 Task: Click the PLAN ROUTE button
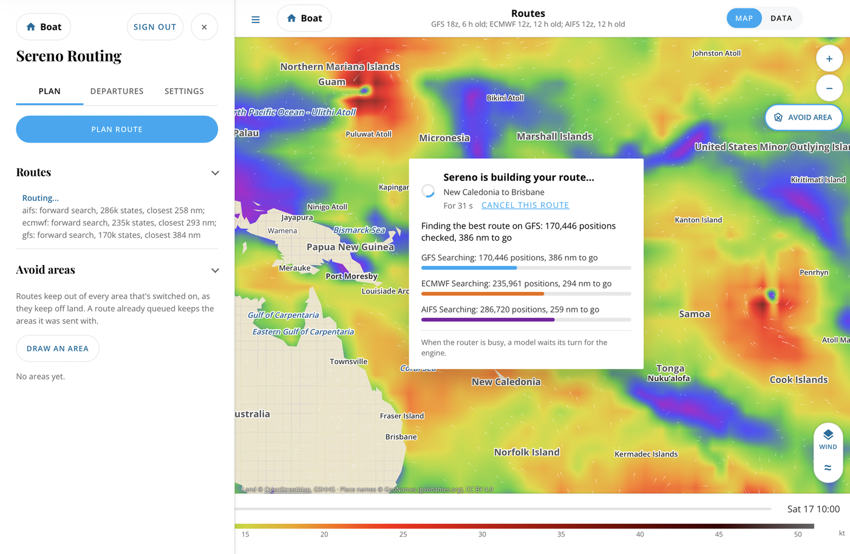[117, 129]
